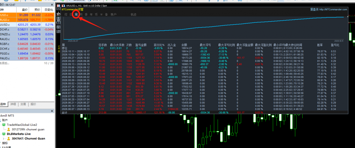Click the 禁 icon in side strip
The height and width of the screenshot is (148, 355).
coord(59,27)
